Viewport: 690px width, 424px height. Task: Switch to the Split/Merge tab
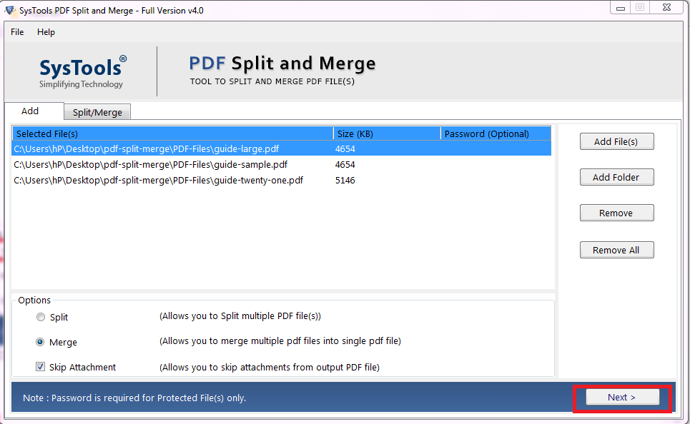(97, 112)
